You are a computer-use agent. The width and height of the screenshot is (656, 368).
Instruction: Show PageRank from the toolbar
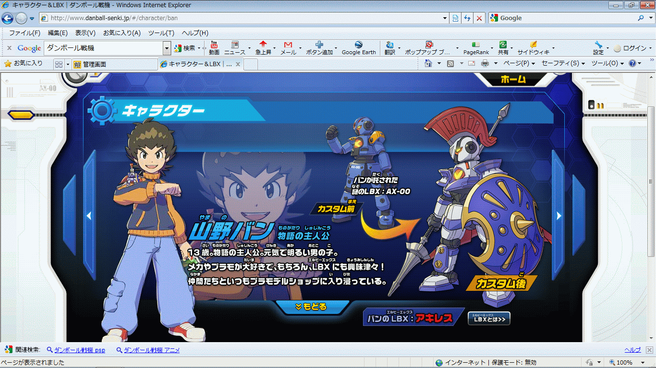pos(476,48)
